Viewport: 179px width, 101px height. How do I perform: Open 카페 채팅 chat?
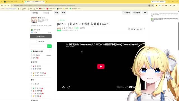tap(41, 41)
